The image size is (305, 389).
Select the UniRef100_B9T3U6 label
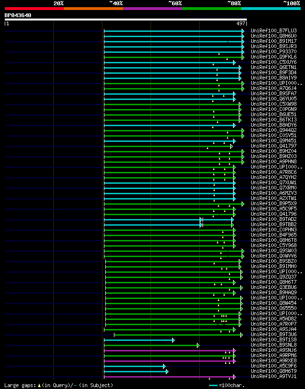[274, 334]
